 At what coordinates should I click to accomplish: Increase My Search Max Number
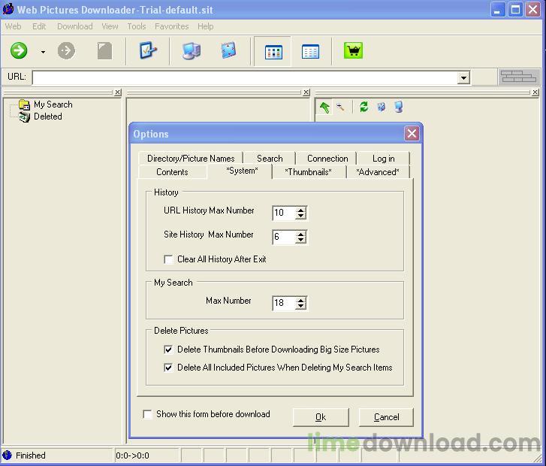(x=300, y=299)
